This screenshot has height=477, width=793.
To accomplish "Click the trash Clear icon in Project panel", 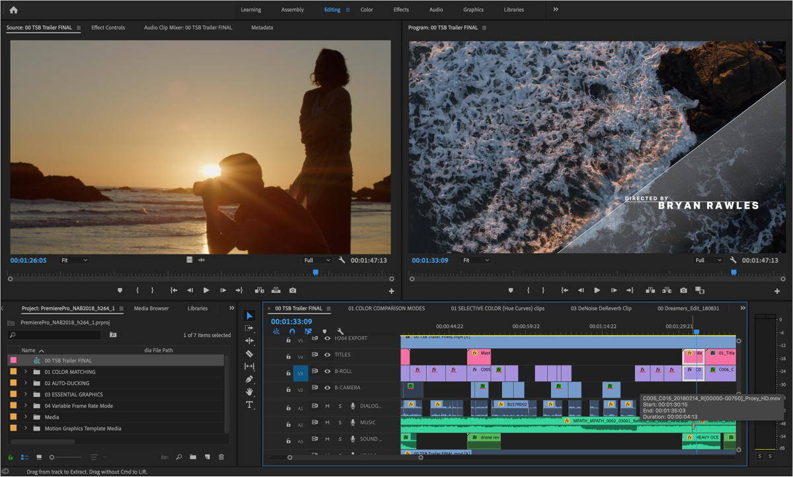I will [221, 457].
